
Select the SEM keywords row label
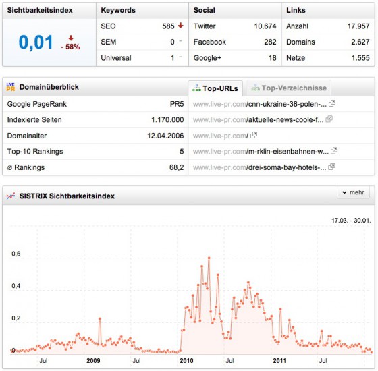point(109,42)
